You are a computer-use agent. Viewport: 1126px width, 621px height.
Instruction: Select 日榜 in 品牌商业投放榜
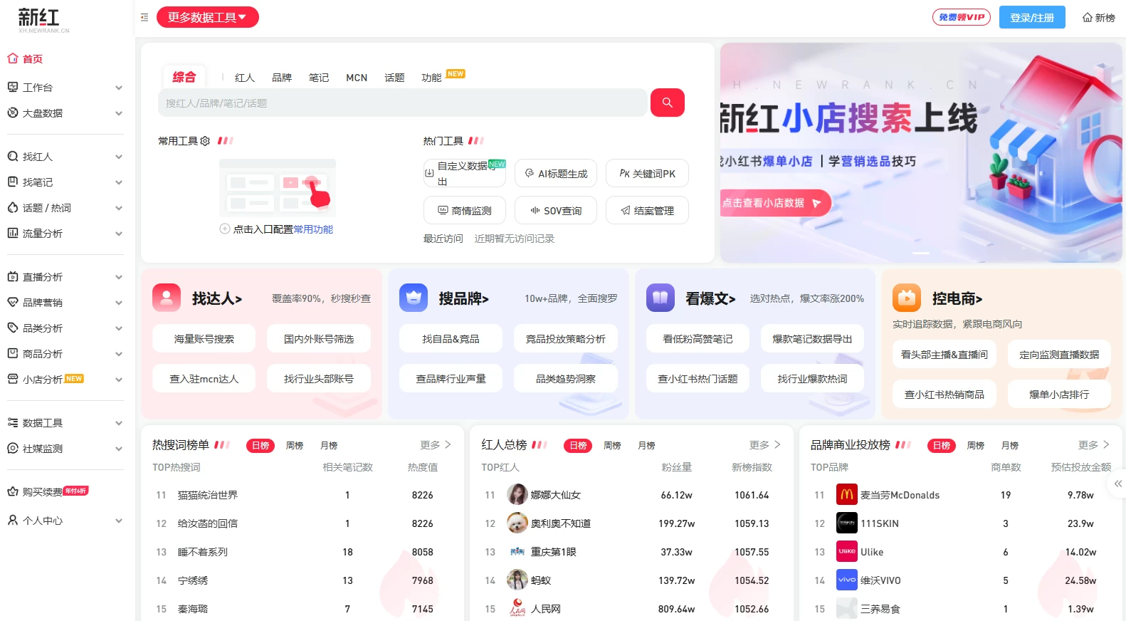pos(941,445)
